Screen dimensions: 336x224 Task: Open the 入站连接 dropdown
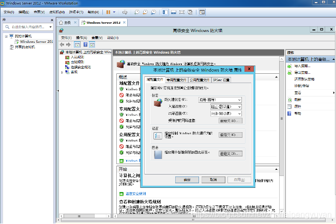226,106
